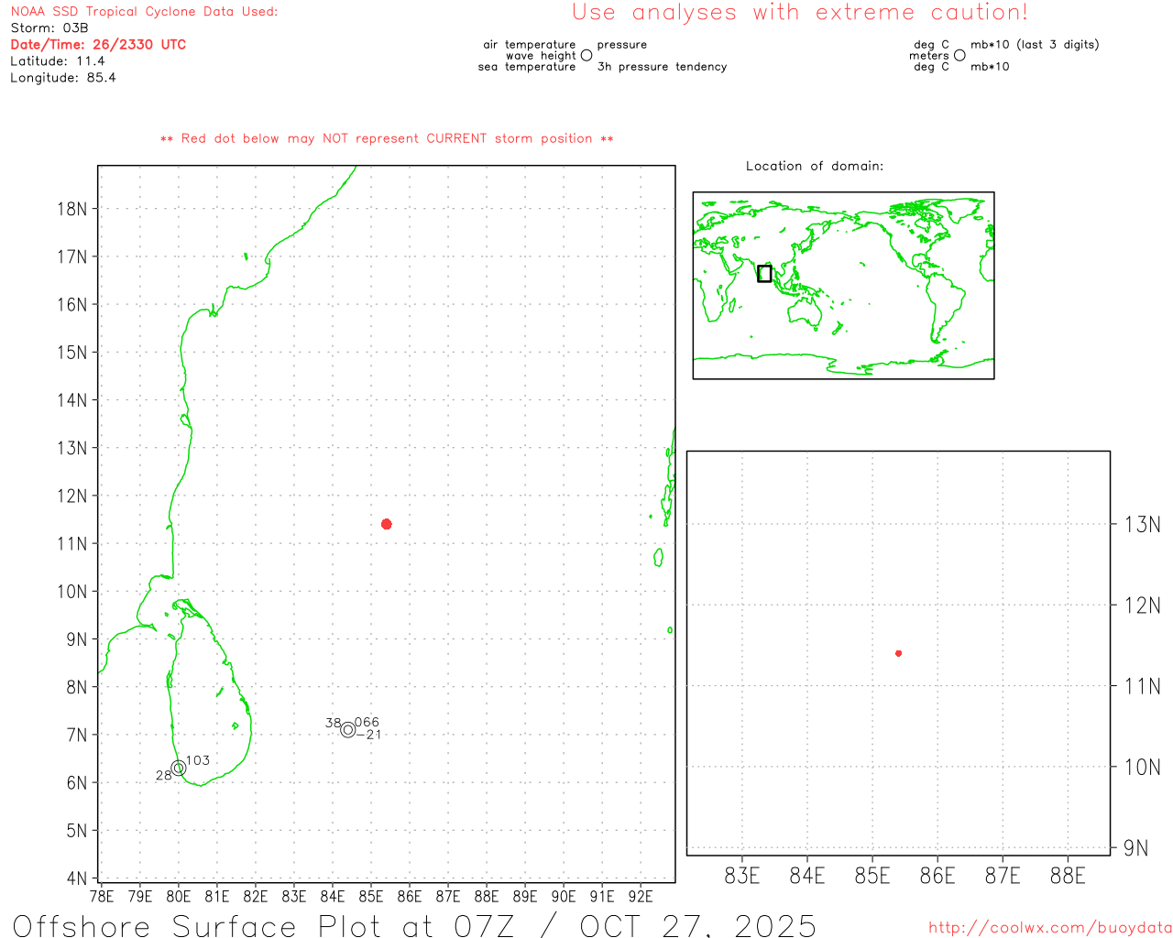Image resolution: width=1173 pixels, height=938 pixels.
Task: Click the 85E label on the inset map
Action: pos(872,876)
